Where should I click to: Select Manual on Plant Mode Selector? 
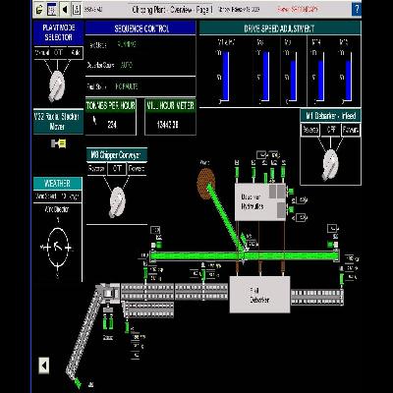coord(42,53)
